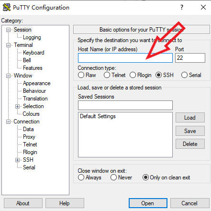Open the Translation category

(35, 99)
